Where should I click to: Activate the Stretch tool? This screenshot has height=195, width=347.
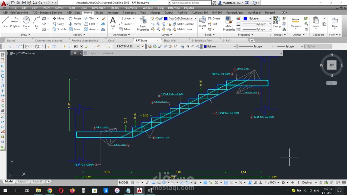59,29
